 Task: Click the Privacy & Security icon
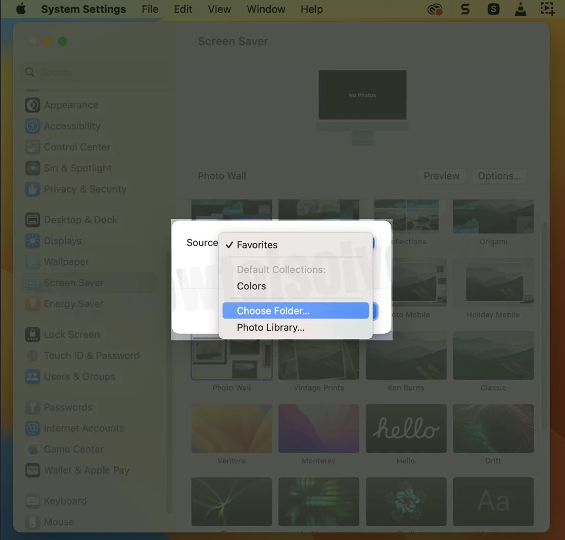click(32, 189)
